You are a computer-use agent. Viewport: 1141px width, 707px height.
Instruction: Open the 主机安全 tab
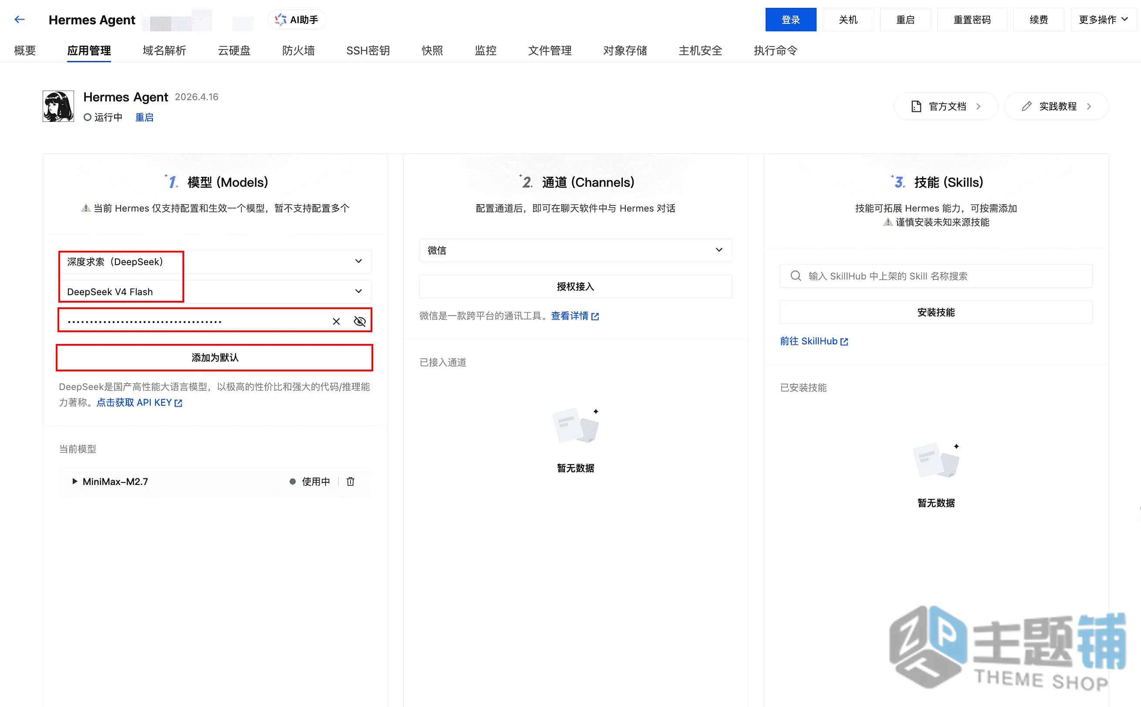tap(700, 50)
